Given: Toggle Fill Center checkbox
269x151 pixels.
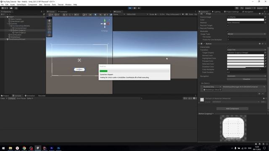Looking at the screenshot, I should click(x=228, y=37).
